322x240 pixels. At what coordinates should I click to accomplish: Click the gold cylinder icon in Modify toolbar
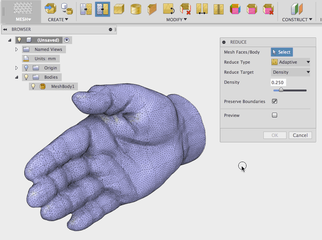[x=135, y=9]
